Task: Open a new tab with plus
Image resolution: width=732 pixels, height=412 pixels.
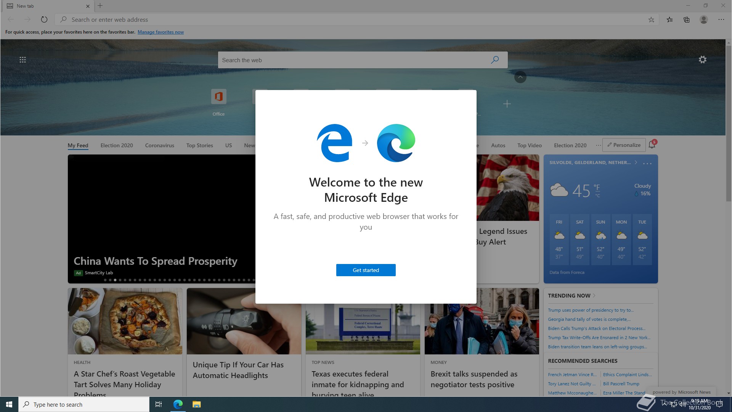Action: tap(100, 6)
